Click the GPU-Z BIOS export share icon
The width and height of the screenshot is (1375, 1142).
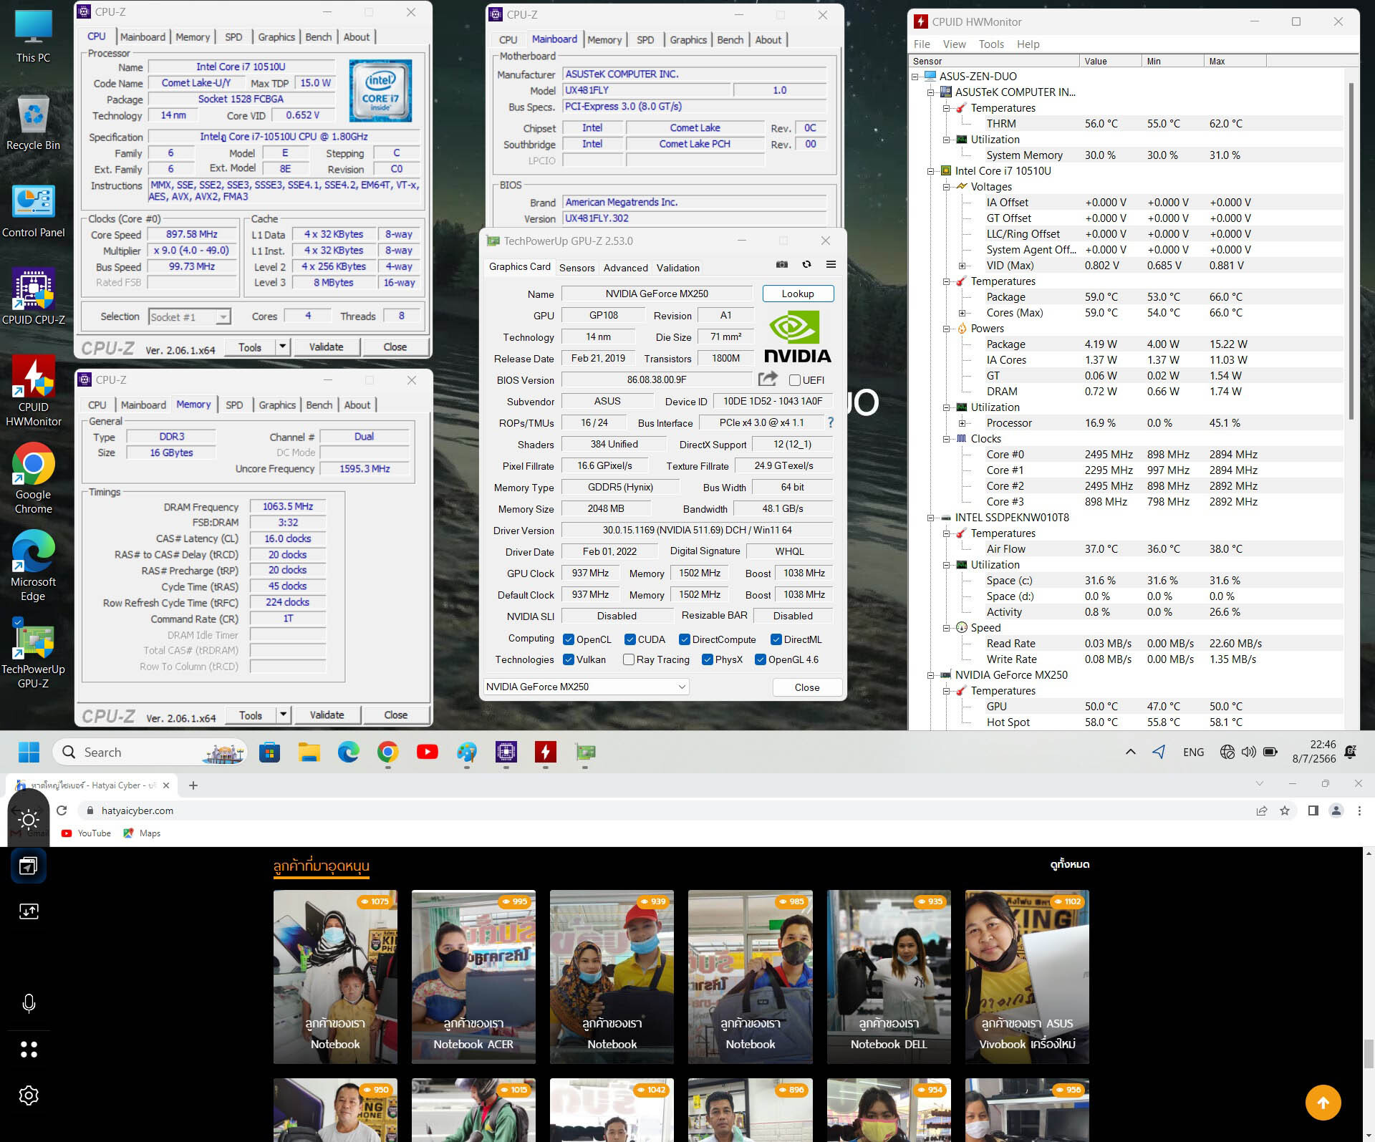pyautogui.click(x=768, y=379)
